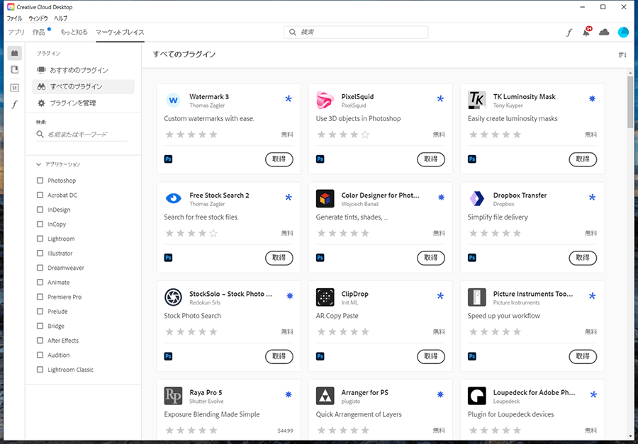Image resolution: width=638 pixels, height=444 pixels.
Task: Enable the Photoshop filter checkbox
Action: tap(40, 180)
